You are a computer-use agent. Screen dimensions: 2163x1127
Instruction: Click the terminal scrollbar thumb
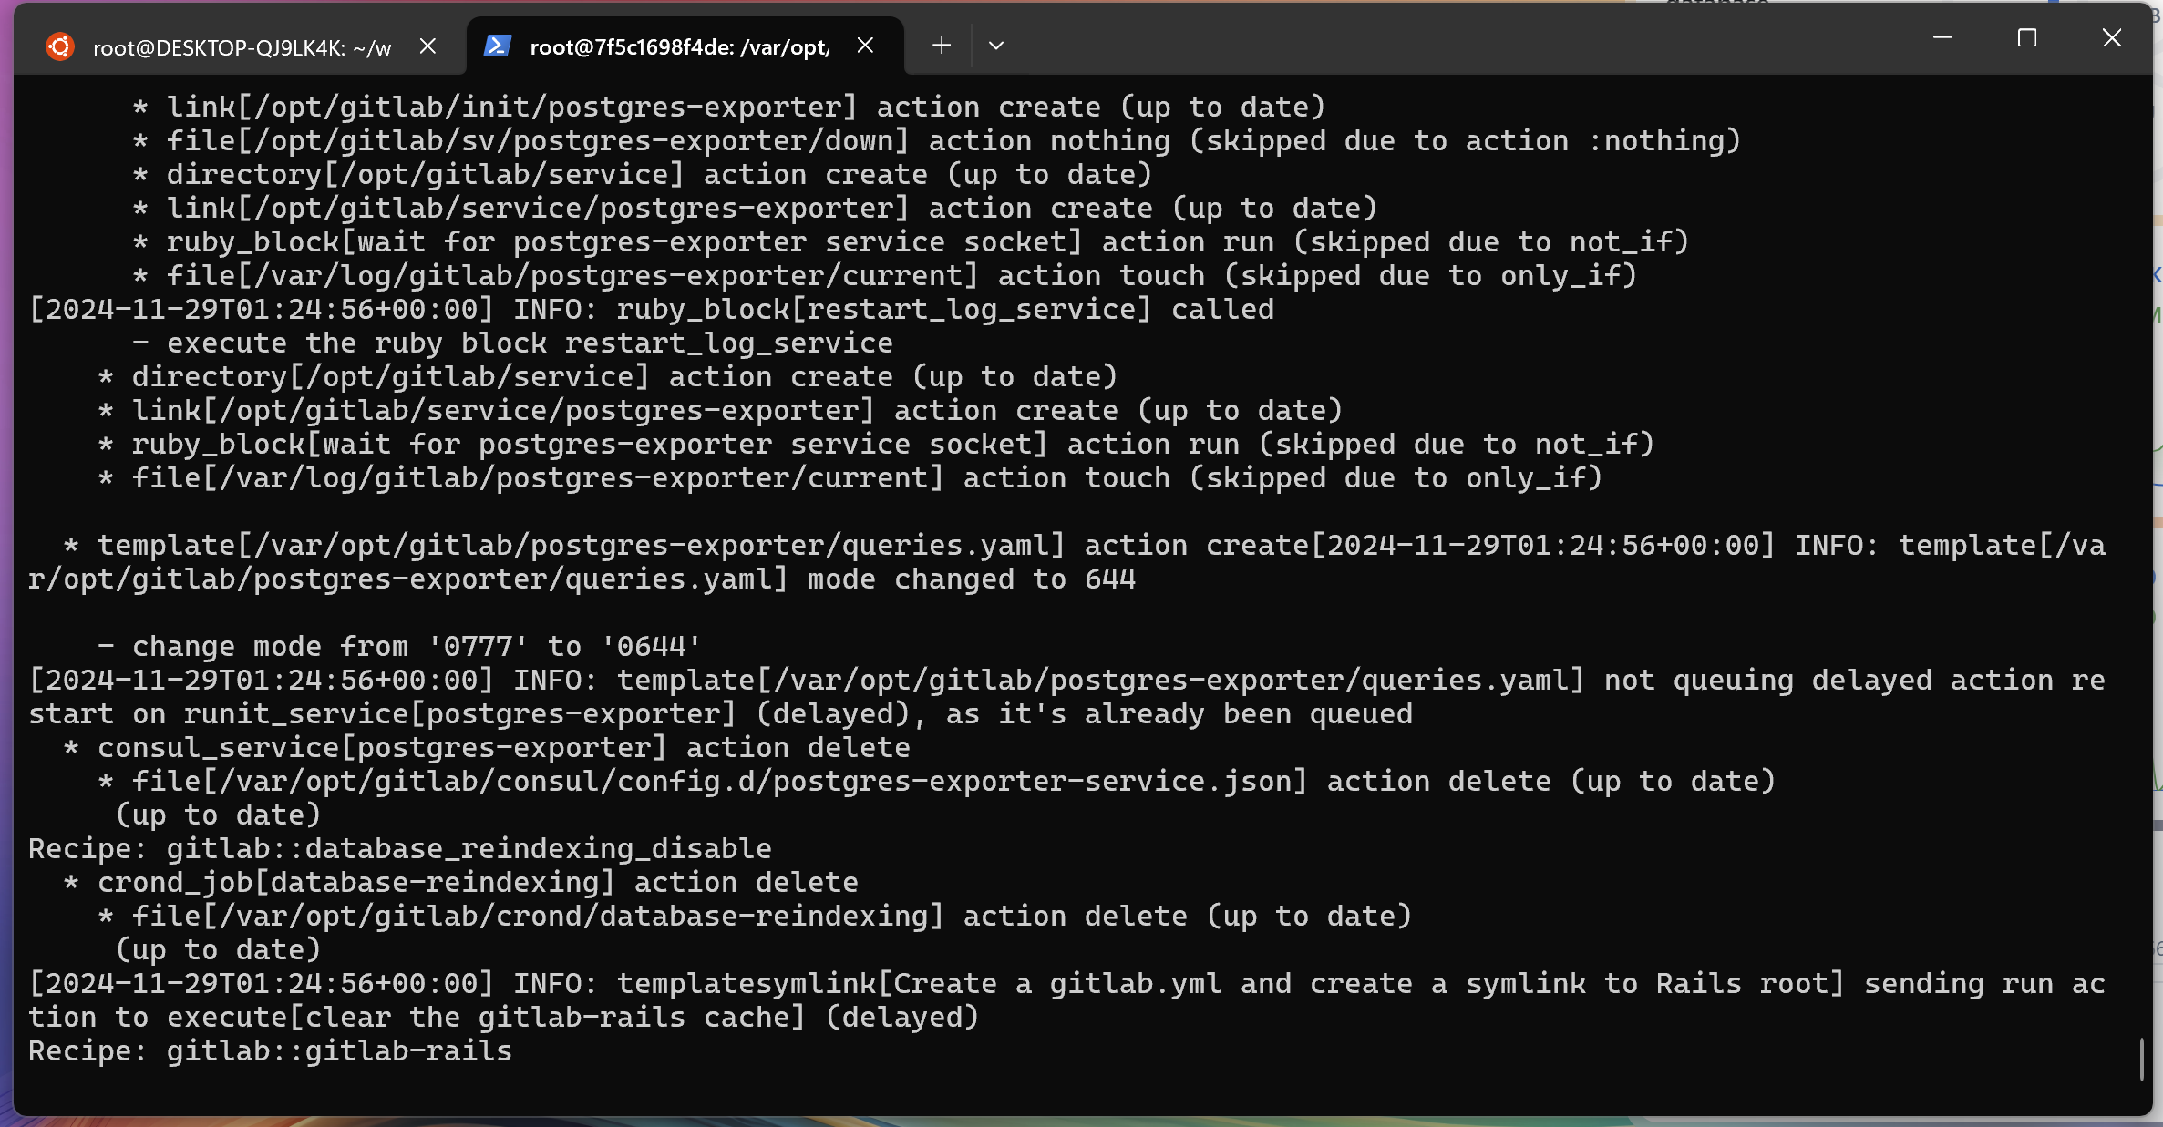tap(2140, 1059)
